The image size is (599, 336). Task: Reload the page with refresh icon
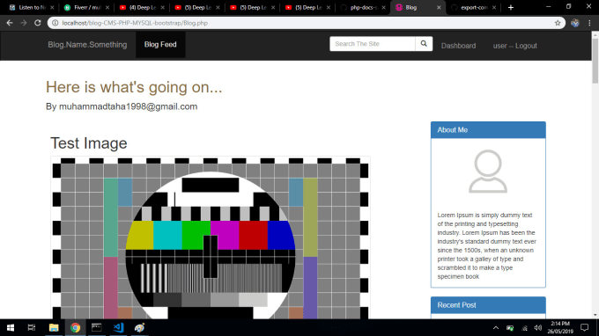point(37,23)
